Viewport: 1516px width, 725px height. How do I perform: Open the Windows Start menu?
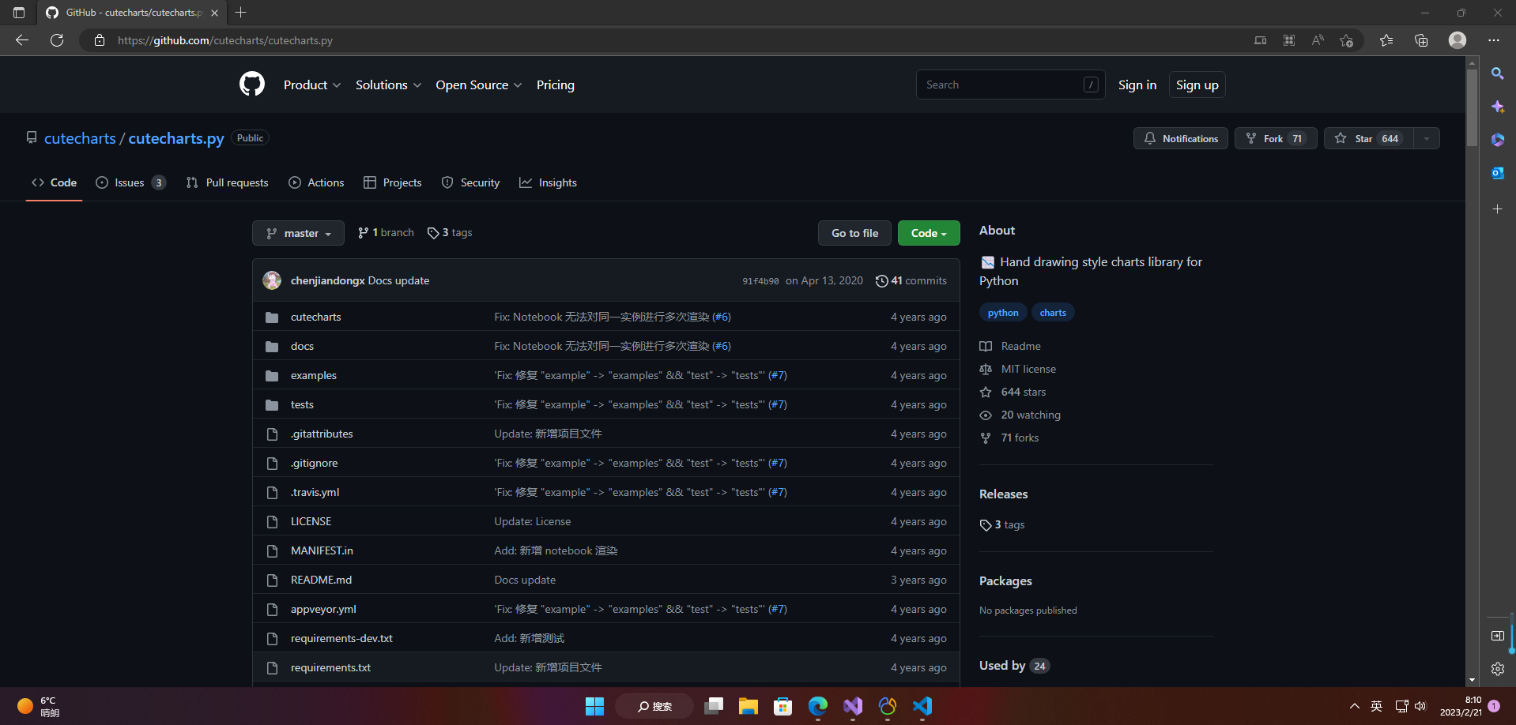tap(594, 706)
